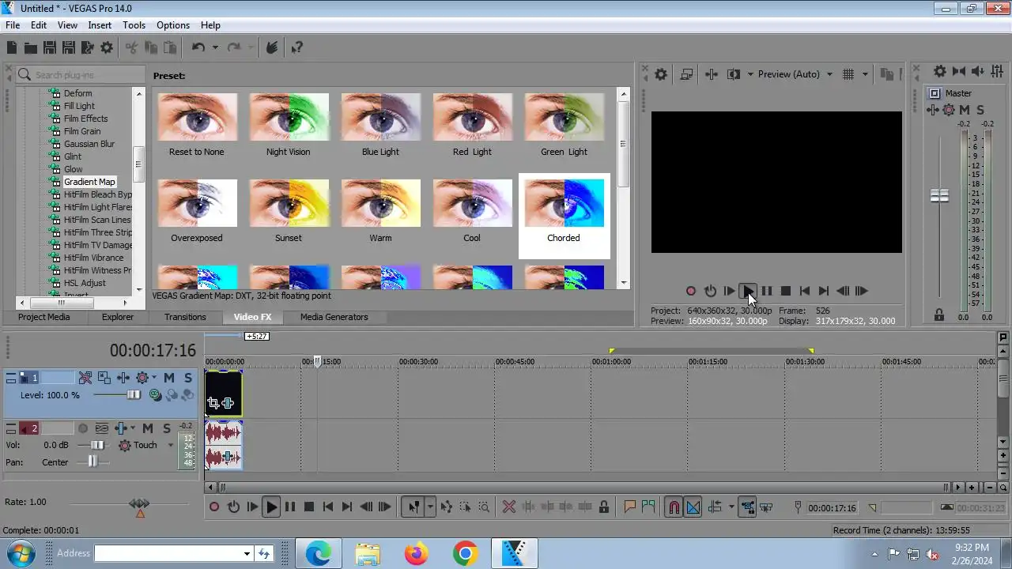Solo the Master bus
1012x569 pixels.
coord(980,110)
